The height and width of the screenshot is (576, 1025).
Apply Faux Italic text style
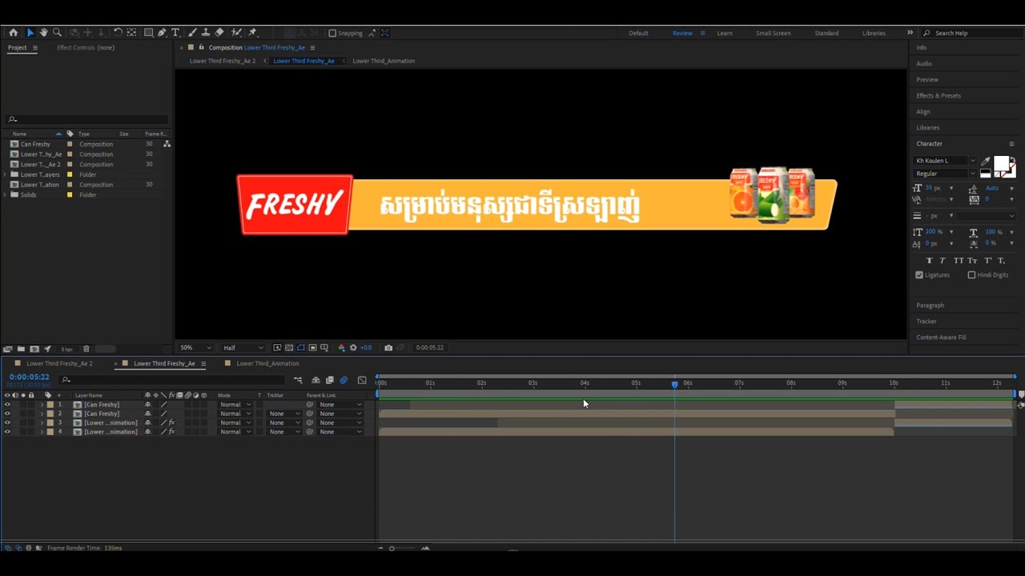point(943,261)
